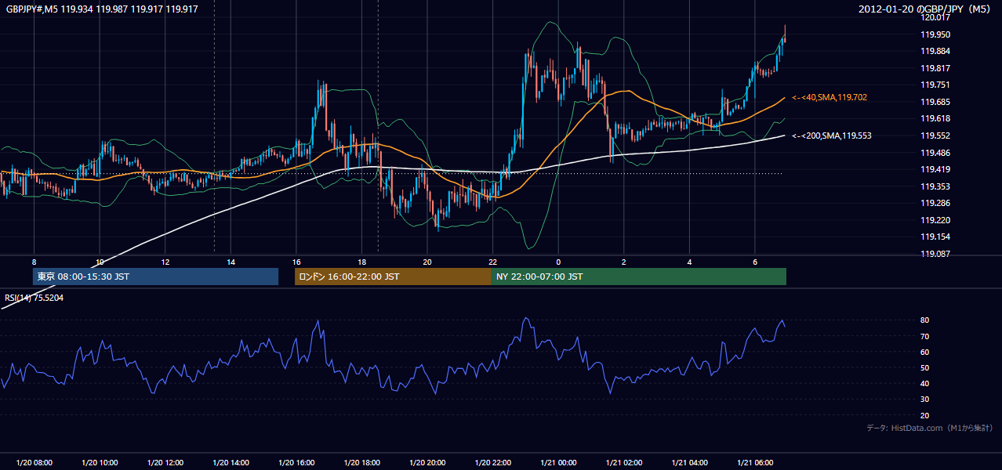Click the 1/21 02:00 time label
The height and width of the screenshot is (470, 1002).
(x=623, y=463)
